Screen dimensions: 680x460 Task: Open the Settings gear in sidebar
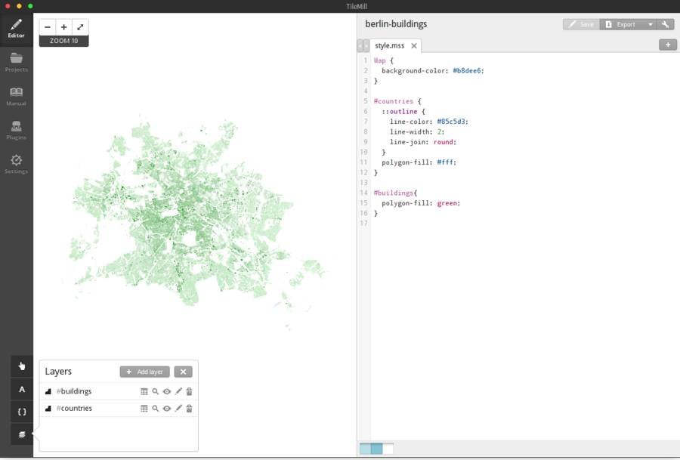(16, 164)
